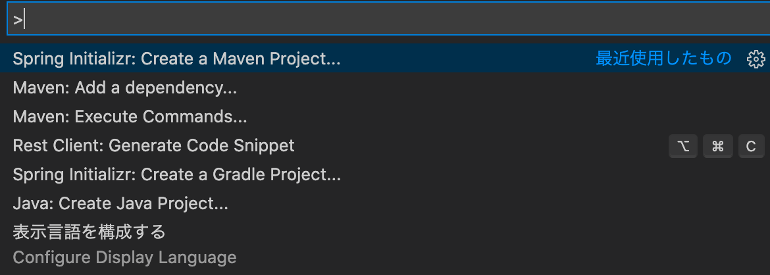Click the C key shortcut badge
This screenshot has height=275, width=770.
(x=751, y=146)
